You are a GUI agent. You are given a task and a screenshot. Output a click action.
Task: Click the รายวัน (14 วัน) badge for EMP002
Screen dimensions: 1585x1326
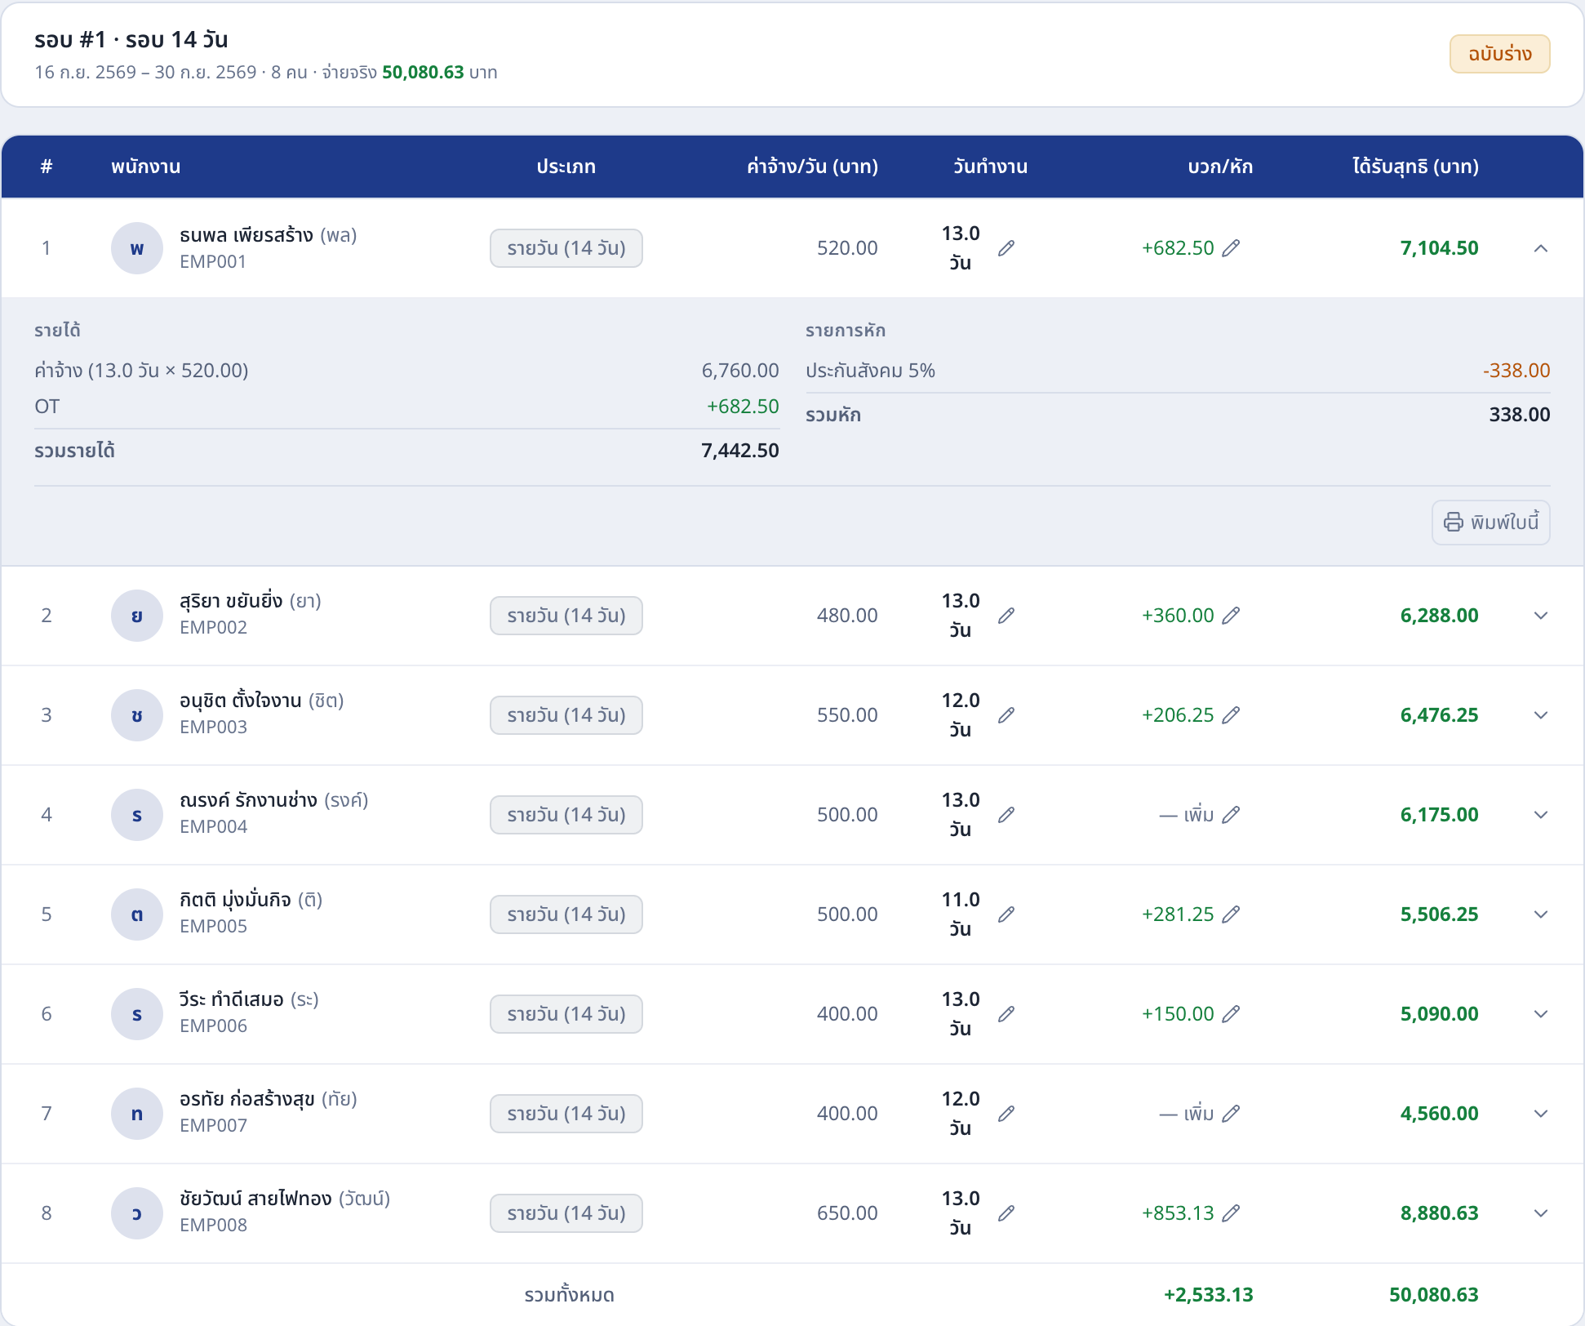(x=566, y=616)
